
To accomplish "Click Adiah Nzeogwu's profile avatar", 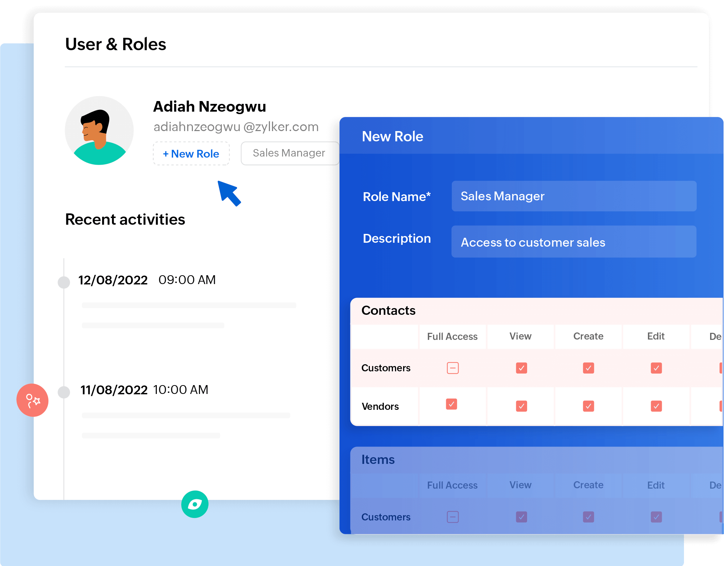I will [x=99, y=130].
